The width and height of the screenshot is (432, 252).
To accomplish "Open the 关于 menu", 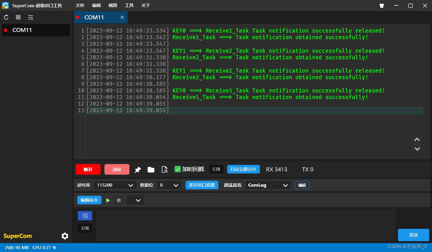I will tap(145, 5).
